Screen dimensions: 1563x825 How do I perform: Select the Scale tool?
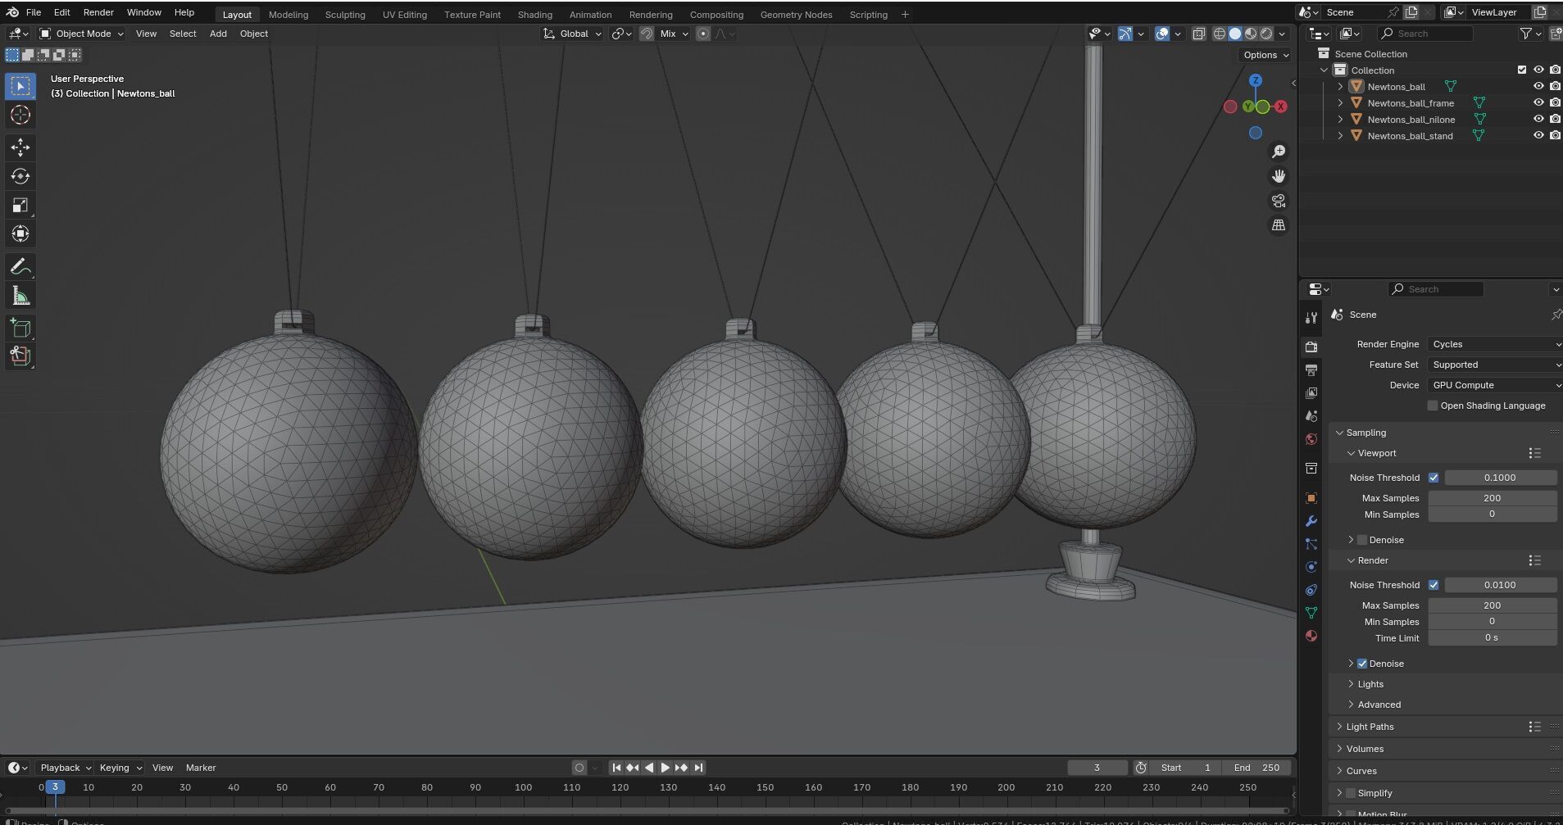tap(20, 205)
